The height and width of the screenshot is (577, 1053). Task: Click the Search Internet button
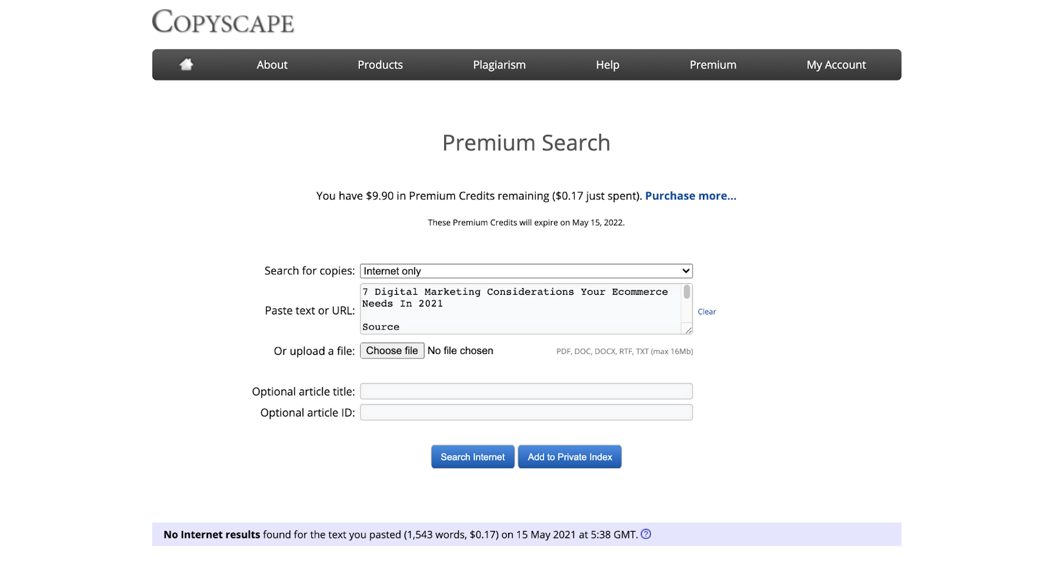473,457
